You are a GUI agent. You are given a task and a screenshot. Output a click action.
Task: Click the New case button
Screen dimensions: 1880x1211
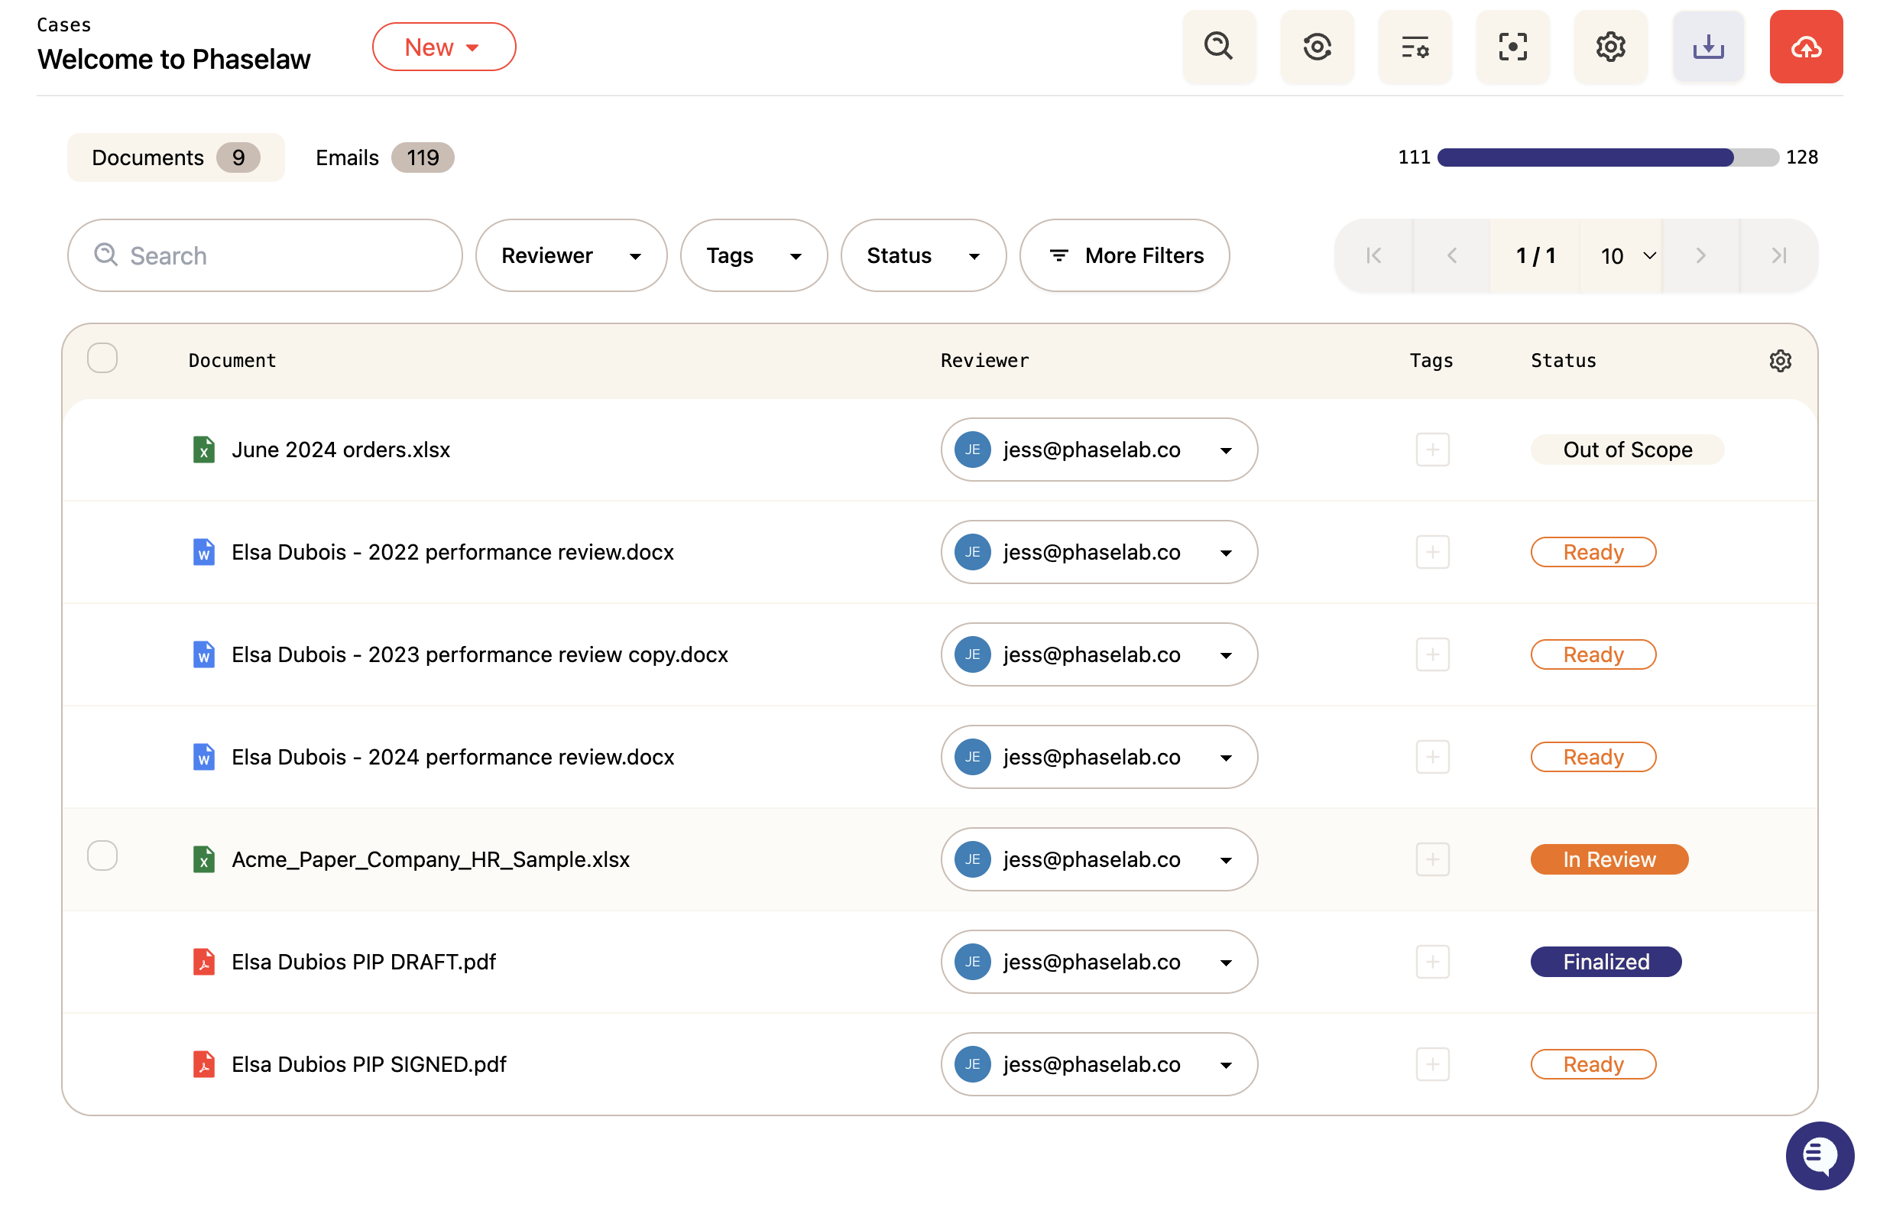[444, 47]
